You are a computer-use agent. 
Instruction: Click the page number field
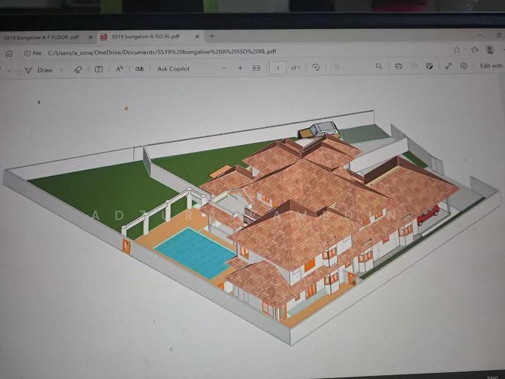tap(278, 68)
